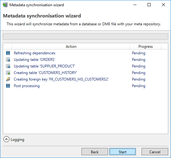Viewport: 171px width, 158px height.
Task: Sort by the Action column header
Action: click(71, 47)
